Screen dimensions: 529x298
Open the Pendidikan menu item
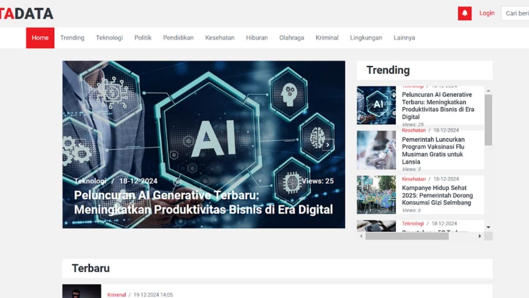coord(179,38)
